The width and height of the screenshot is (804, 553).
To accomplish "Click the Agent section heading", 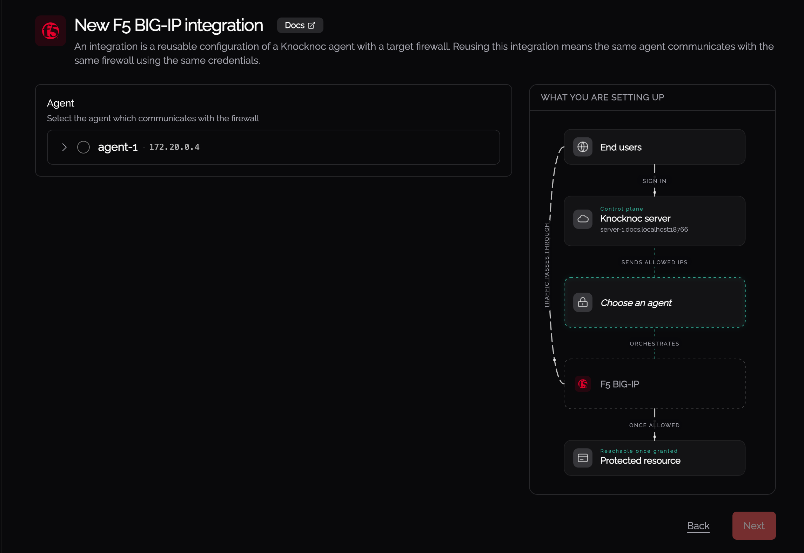I will click(x=60, y=103).
